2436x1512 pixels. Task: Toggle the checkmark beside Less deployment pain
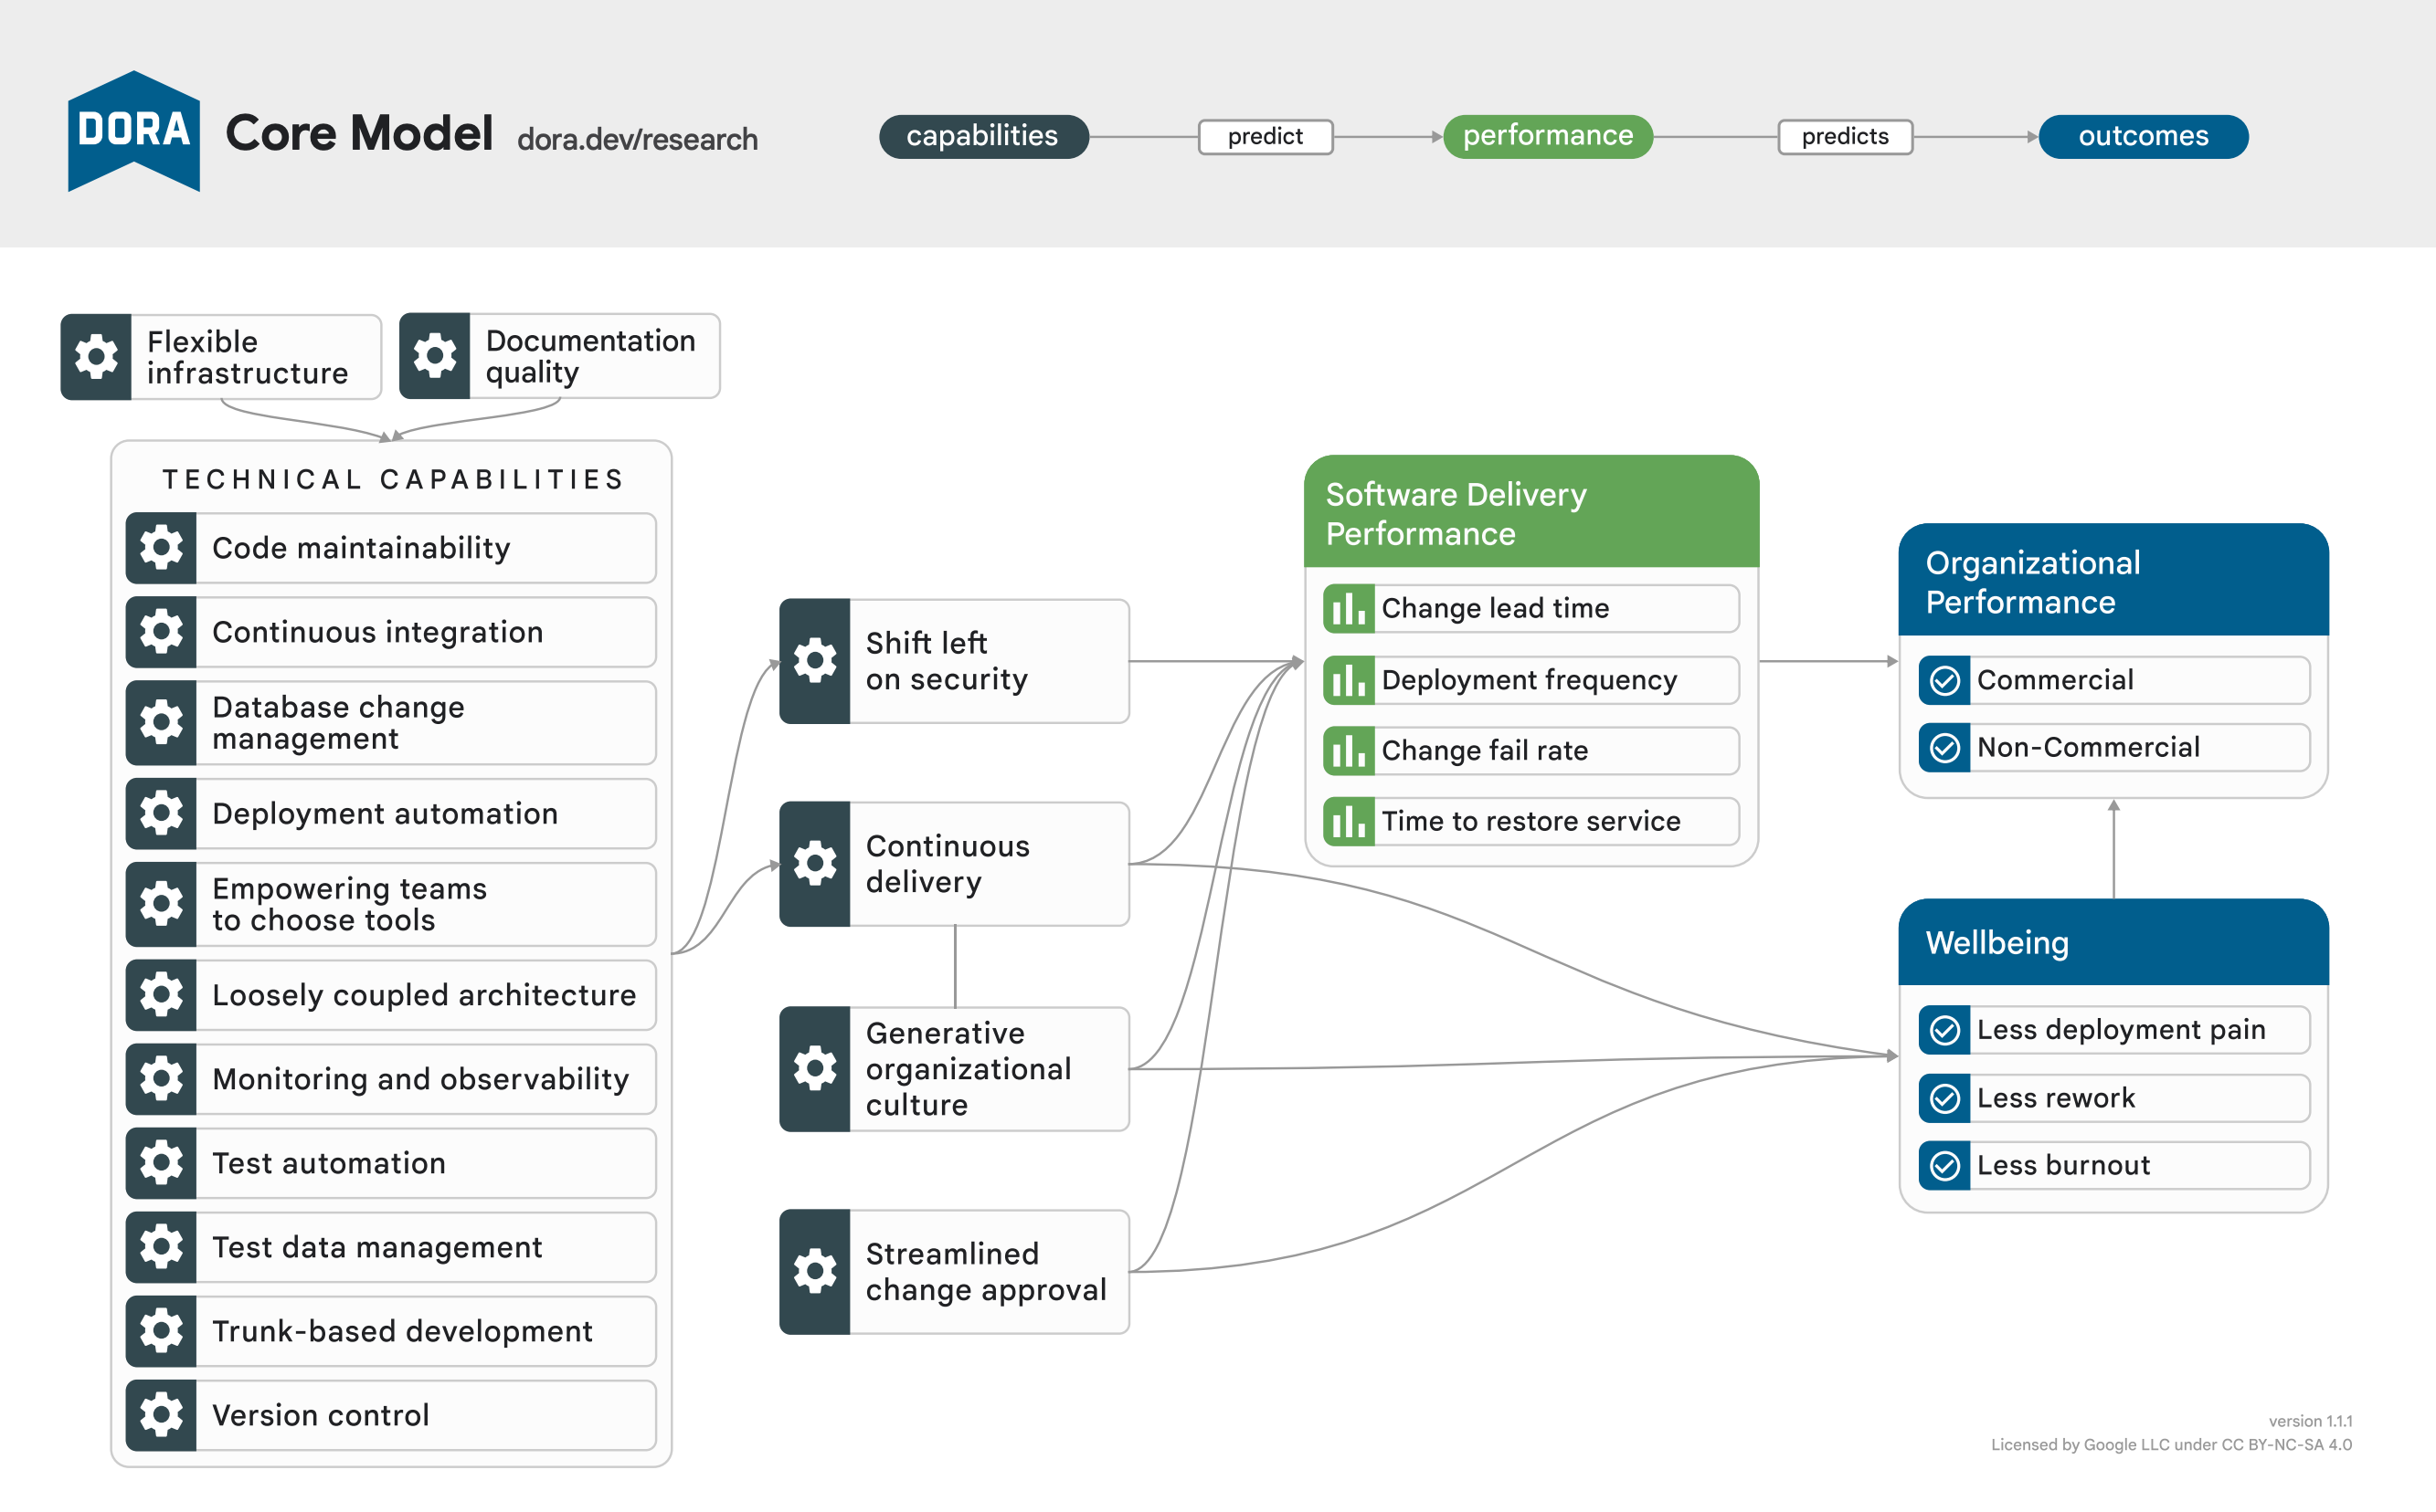pos(1943,1030)
